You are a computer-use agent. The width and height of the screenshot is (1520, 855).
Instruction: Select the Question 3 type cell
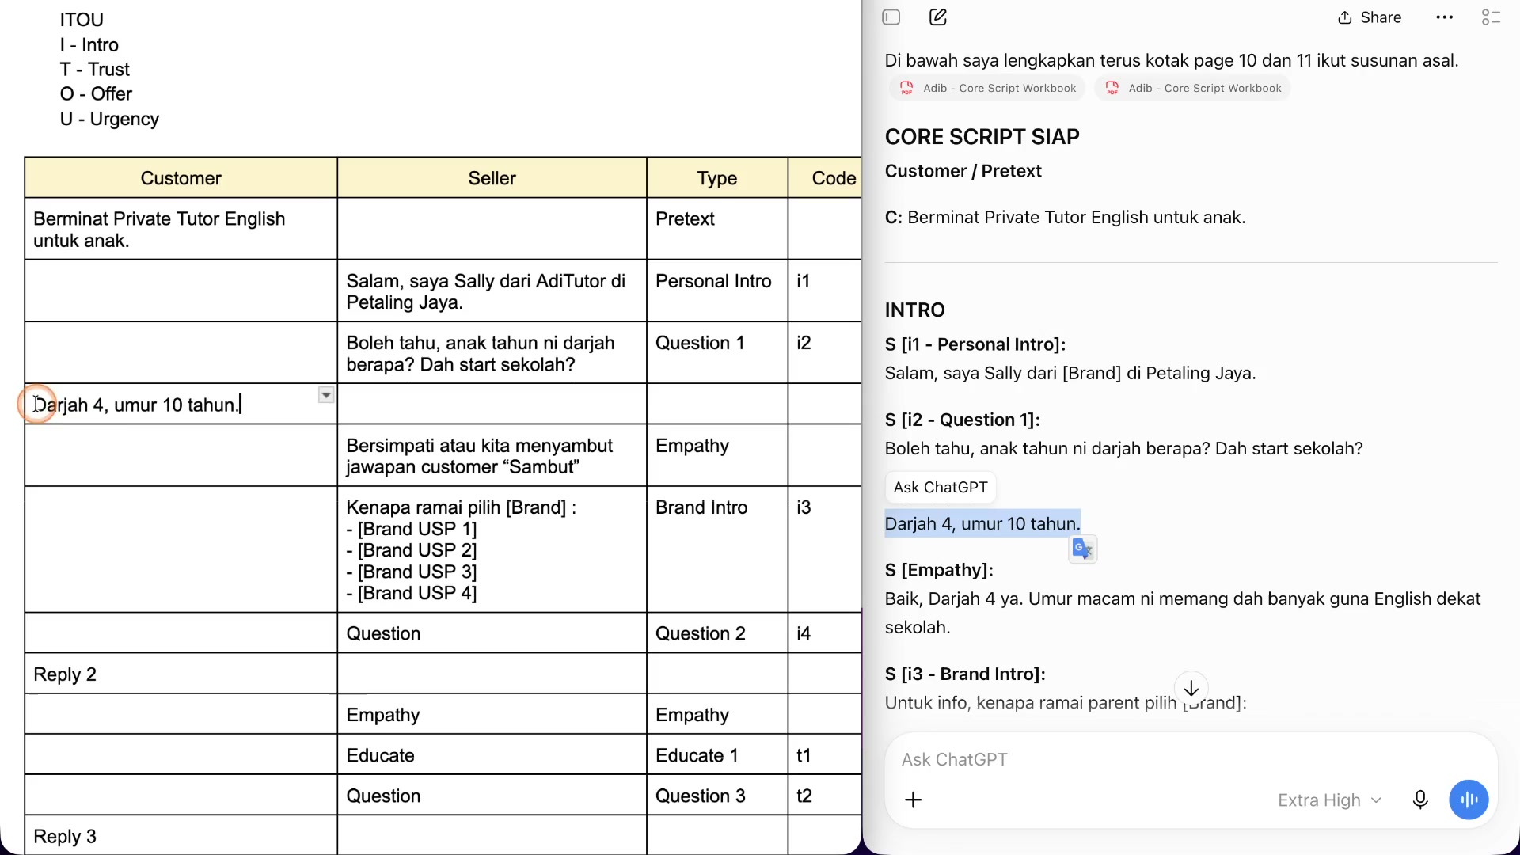(717, 796)
